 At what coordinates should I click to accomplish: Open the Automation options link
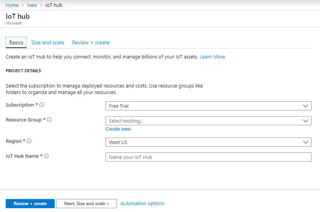click(142, 204)
